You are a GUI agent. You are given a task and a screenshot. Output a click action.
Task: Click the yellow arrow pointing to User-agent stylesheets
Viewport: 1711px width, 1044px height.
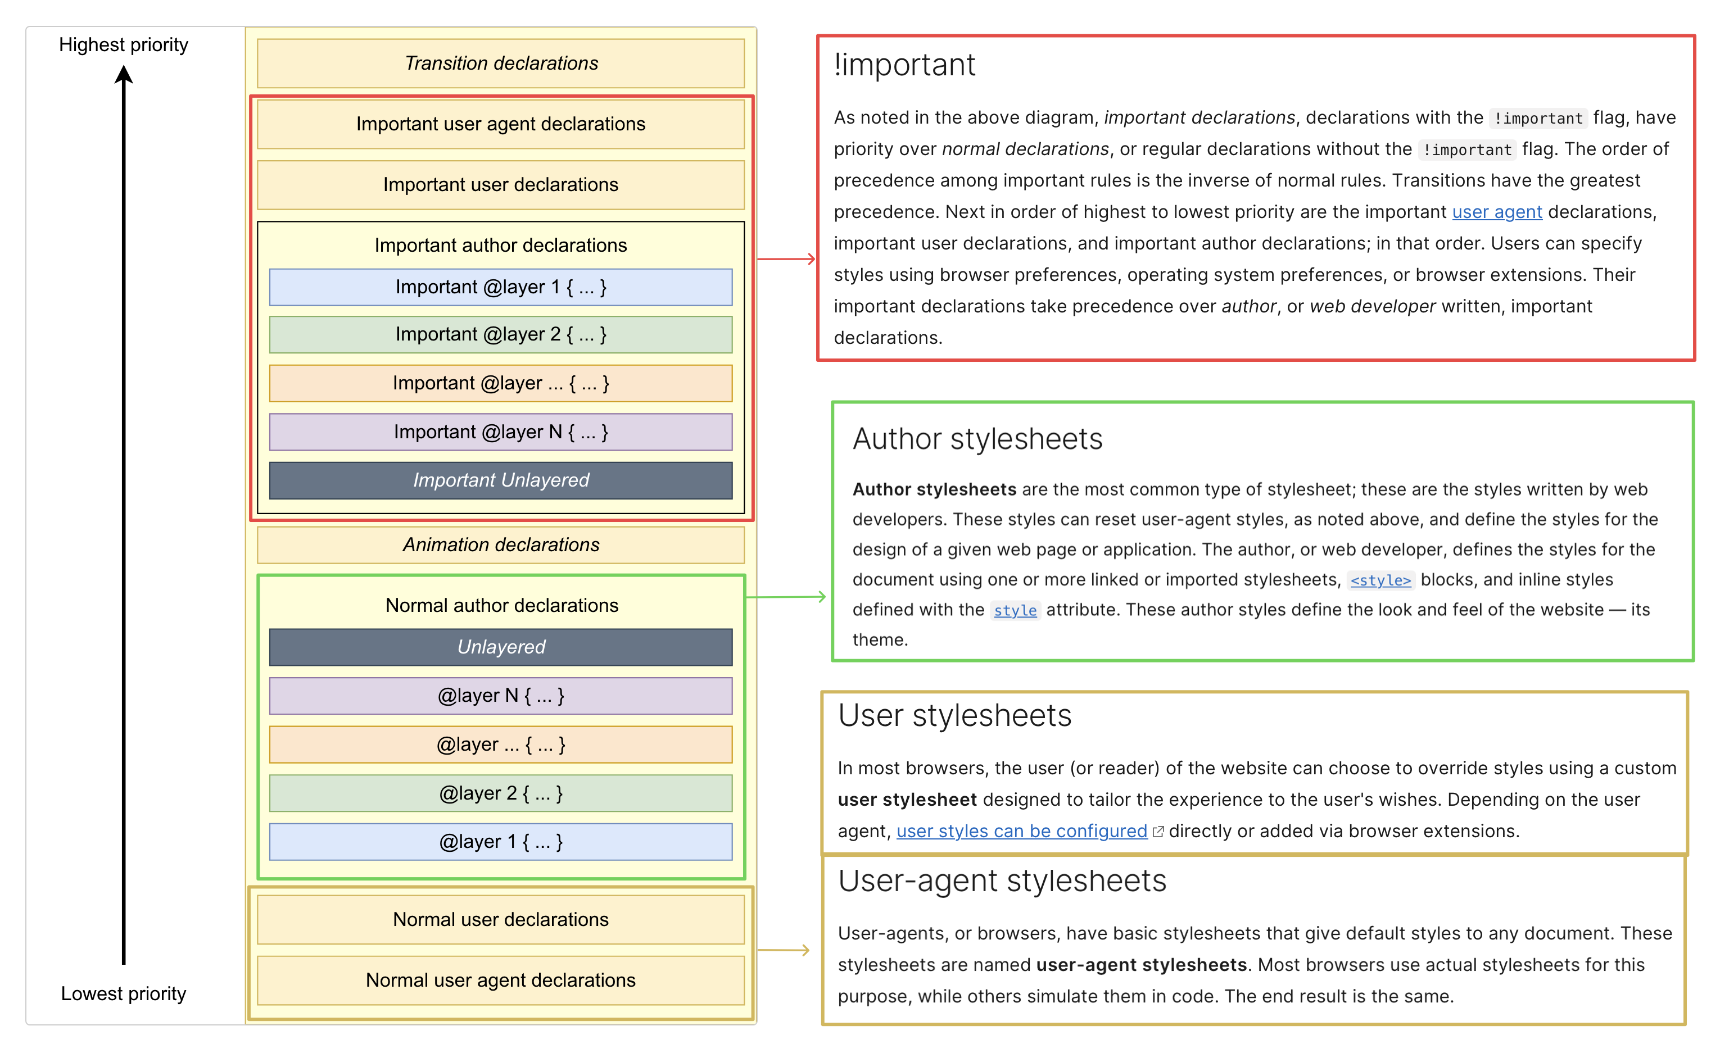pyautogui.click(x=782, y=950)
